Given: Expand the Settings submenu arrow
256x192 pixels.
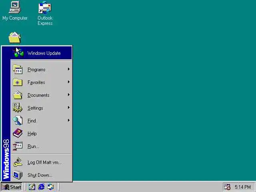Looking at the screenshot, I should 69,108.
